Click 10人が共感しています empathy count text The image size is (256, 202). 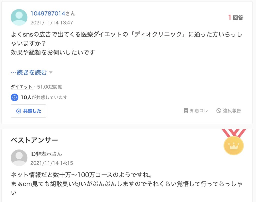point(44,97)
